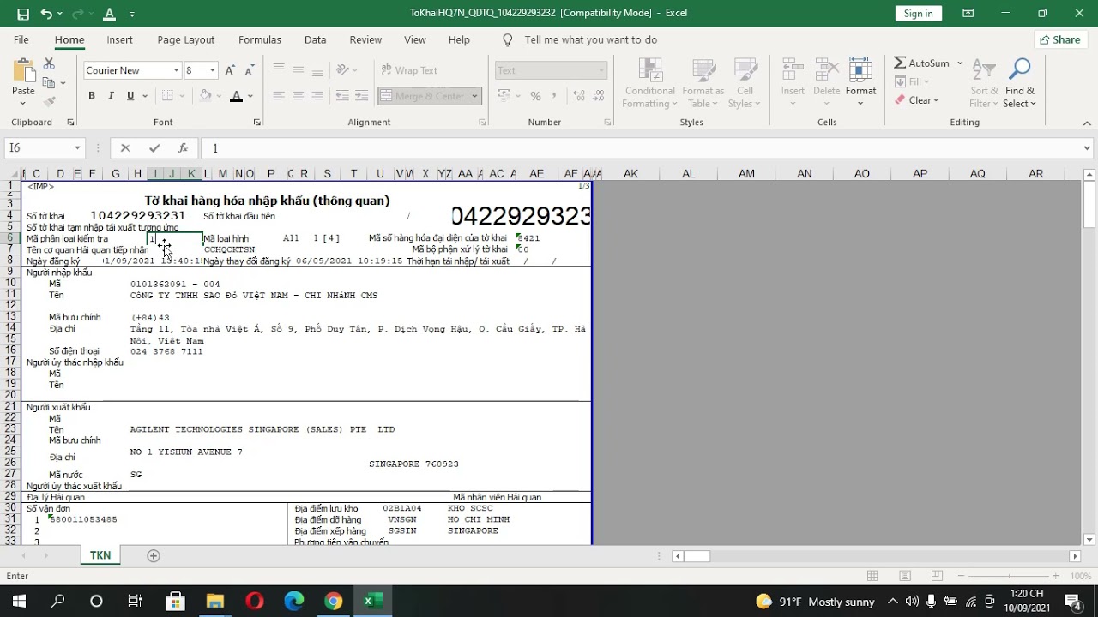Toggle right text alignment

coord(317,96)
